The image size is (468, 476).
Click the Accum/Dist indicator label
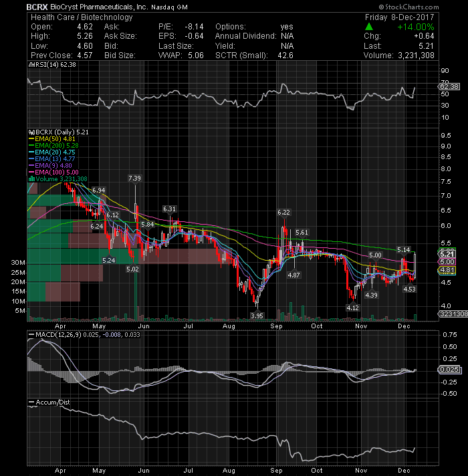(x=49, y=402)
